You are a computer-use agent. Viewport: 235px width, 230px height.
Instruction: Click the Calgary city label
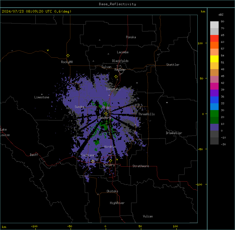pos(109,165)
